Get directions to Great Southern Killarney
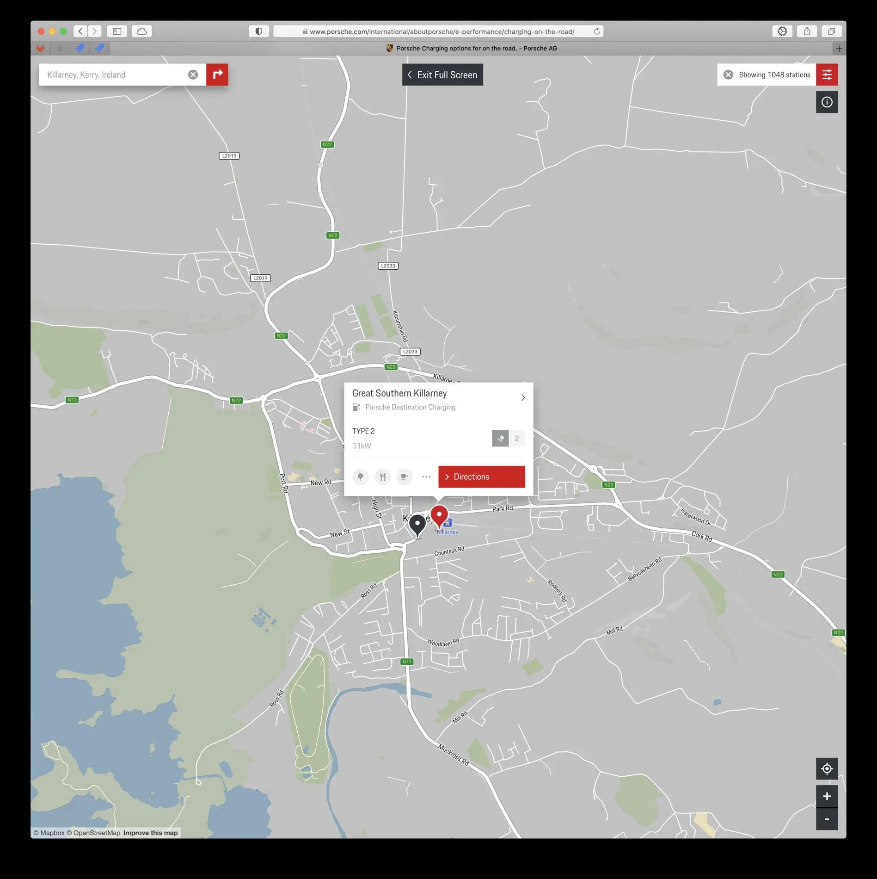 (x=482, y=477)
